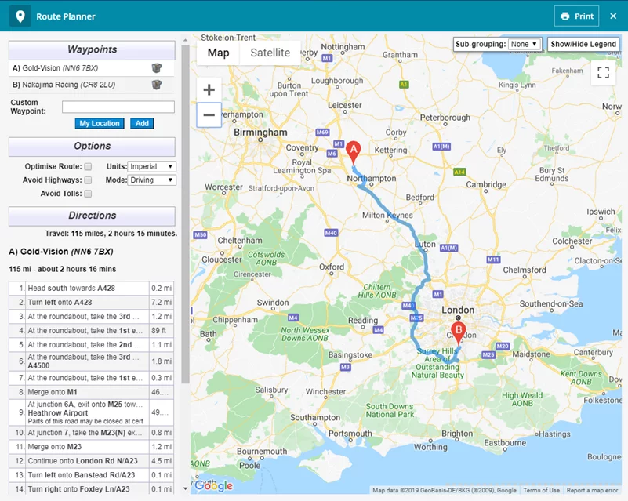Viewport: 628px width, 501px height.
Task: Click the Report a map error link
Action: [592, 490]
